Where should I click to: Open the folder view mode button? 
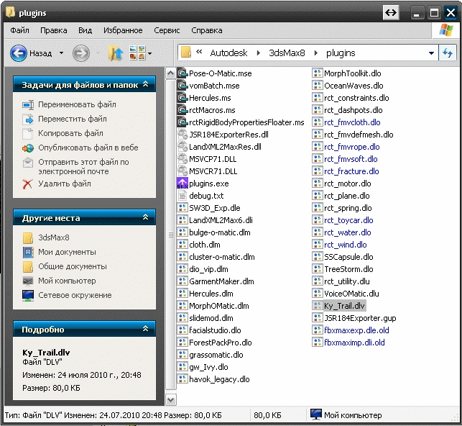pos(137,53)
